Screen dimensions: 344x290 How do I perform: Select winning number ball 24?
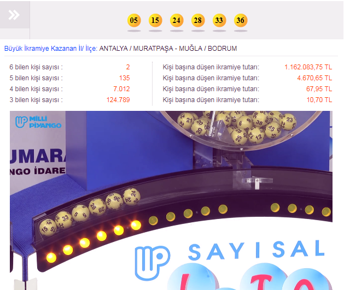coord(177,20)
